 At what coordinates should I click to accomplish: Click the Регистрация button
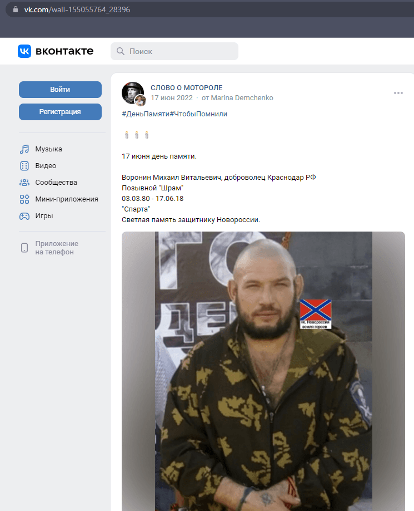60,112
